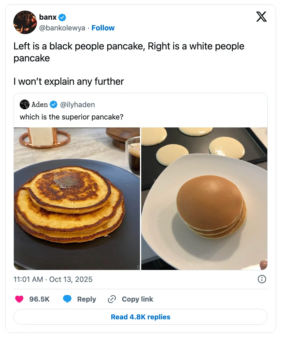Click the chain link copy icon
Image resolution: width=283 pixels, height=339 pixels.
111,299
